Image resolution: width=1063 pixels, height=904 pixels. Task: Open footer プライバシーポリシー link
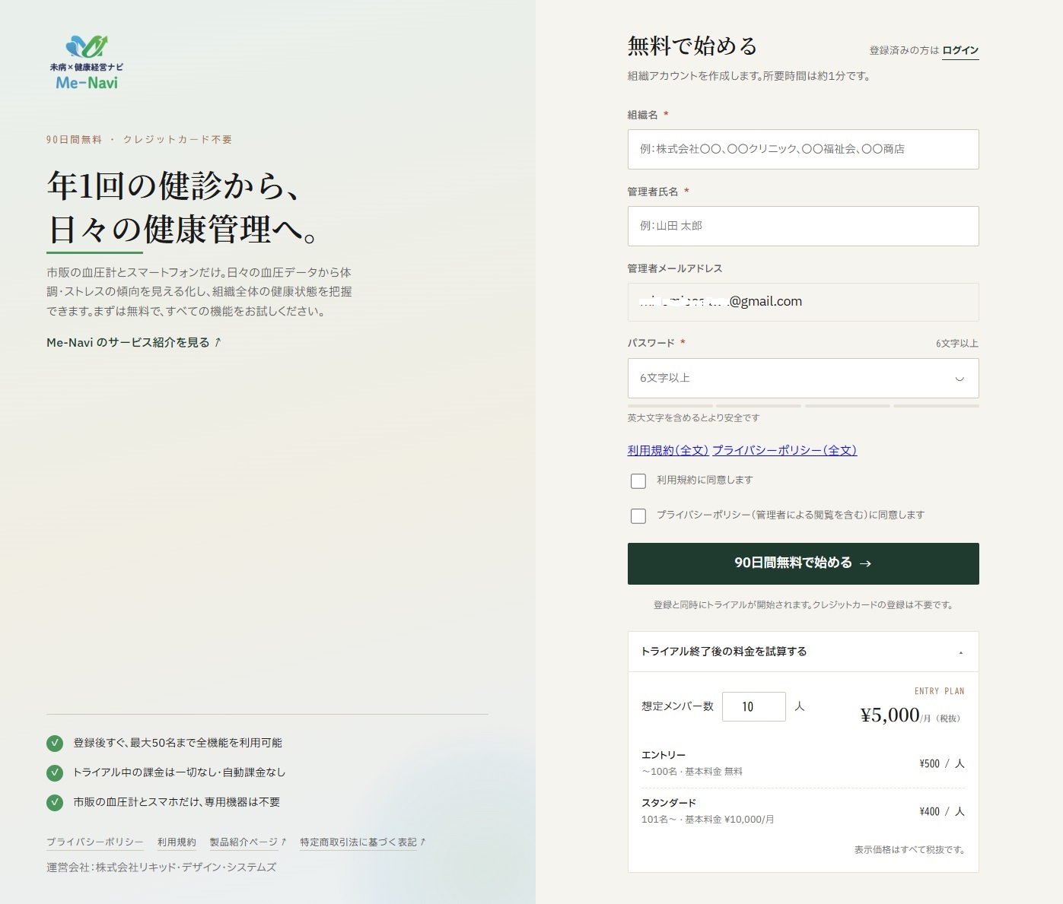tap(95, 842)
